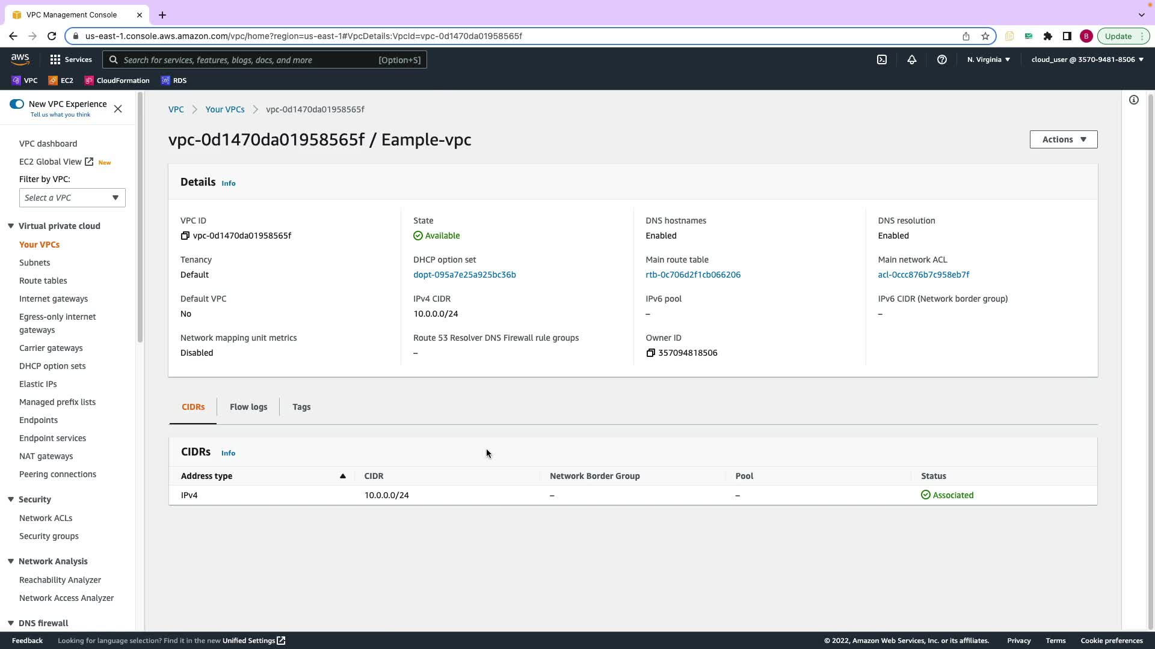The height and width of the screenshot is (649, 1155).
Task: Open the N. Virginia region selector
Action: (x=988, y=59)
